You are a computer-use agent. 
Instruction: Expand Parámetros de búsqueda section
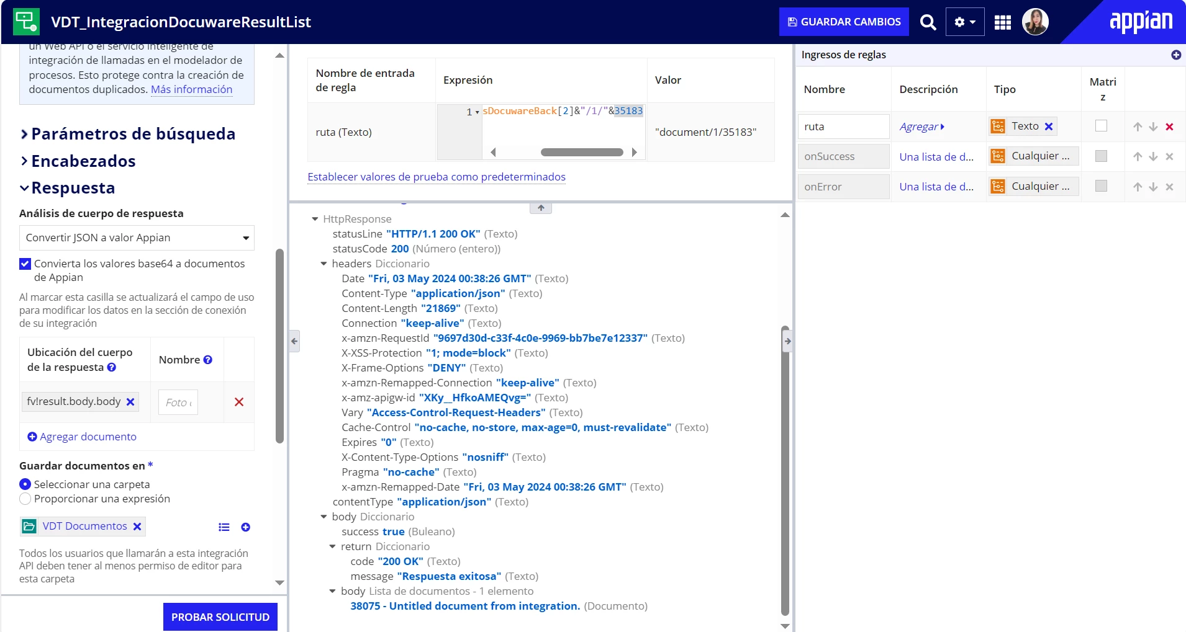(127, 134)
